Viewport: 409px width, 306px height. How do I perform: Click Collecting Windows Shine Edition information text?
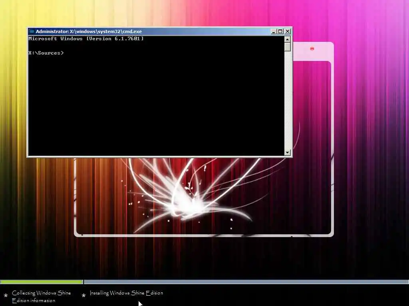tap(41, 296)
